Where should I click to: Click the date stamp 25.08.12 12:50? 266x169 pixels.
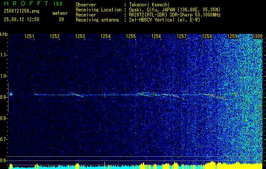(22, 19)
